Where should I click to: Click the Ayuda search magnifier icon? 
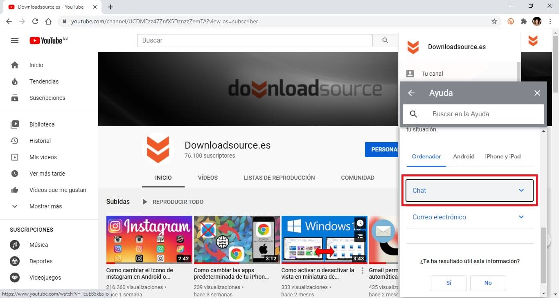click(x=413, y=114)
